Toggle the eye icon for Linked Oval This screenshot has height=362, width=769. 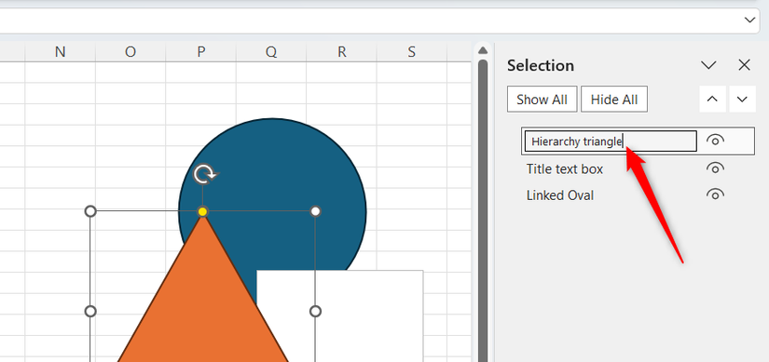click(715, 194)
